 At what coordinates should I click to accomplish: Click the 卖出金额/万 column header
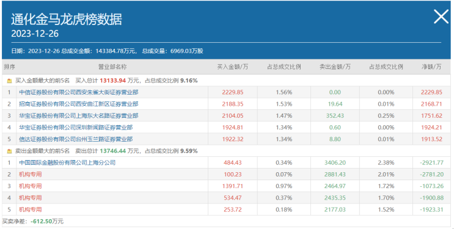(335, 67)
